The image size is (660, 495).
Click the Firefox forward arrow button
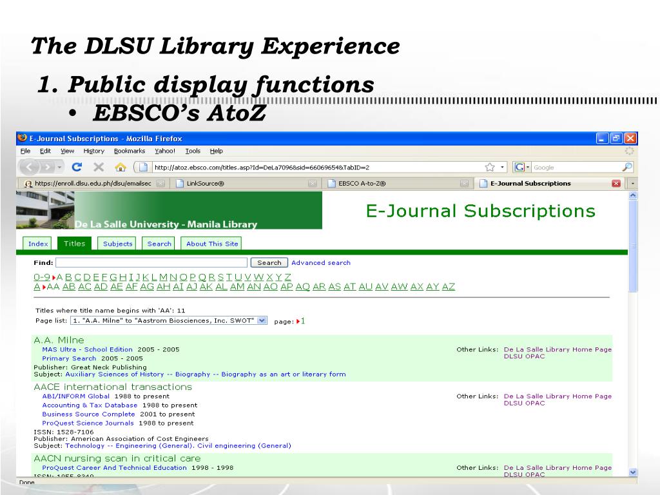coord(47,167)
